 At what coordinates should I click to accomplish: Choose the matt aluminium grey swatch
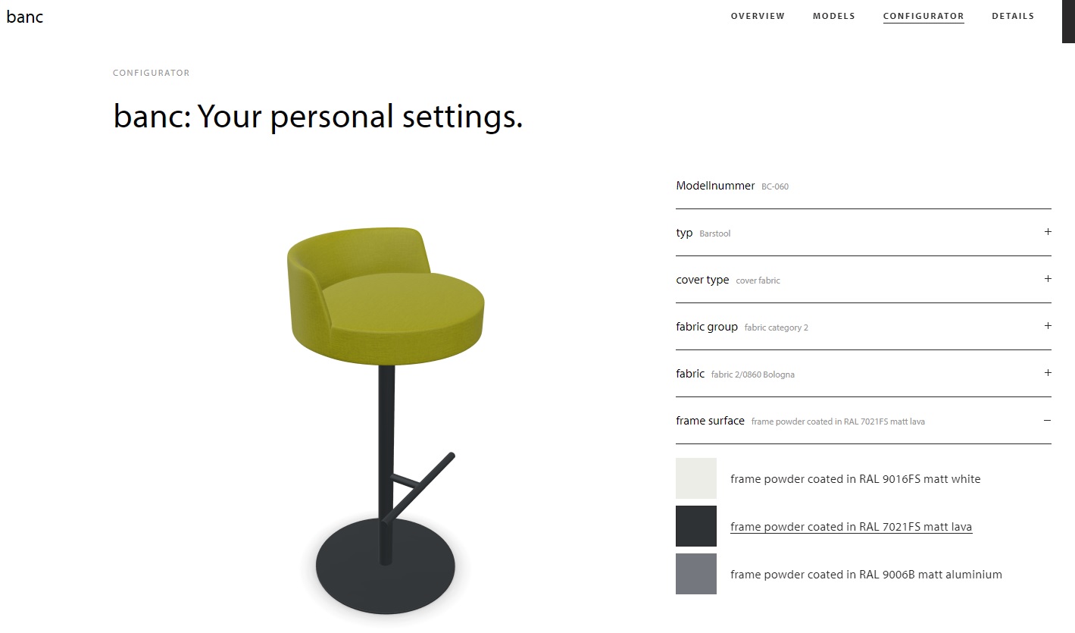pyautogui.click(x=696, y=574)
